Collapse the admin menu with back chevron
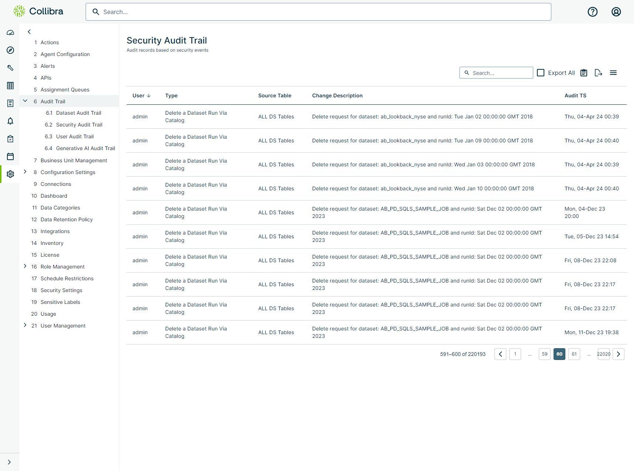 (x=29, y=32)
